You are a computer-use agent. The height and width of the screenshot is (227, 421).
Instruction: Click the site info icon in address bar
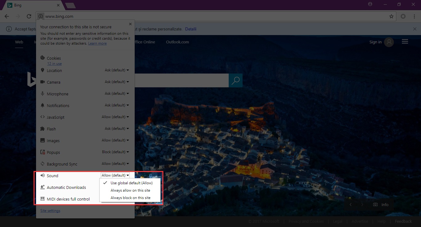click(x=40, y=16)
